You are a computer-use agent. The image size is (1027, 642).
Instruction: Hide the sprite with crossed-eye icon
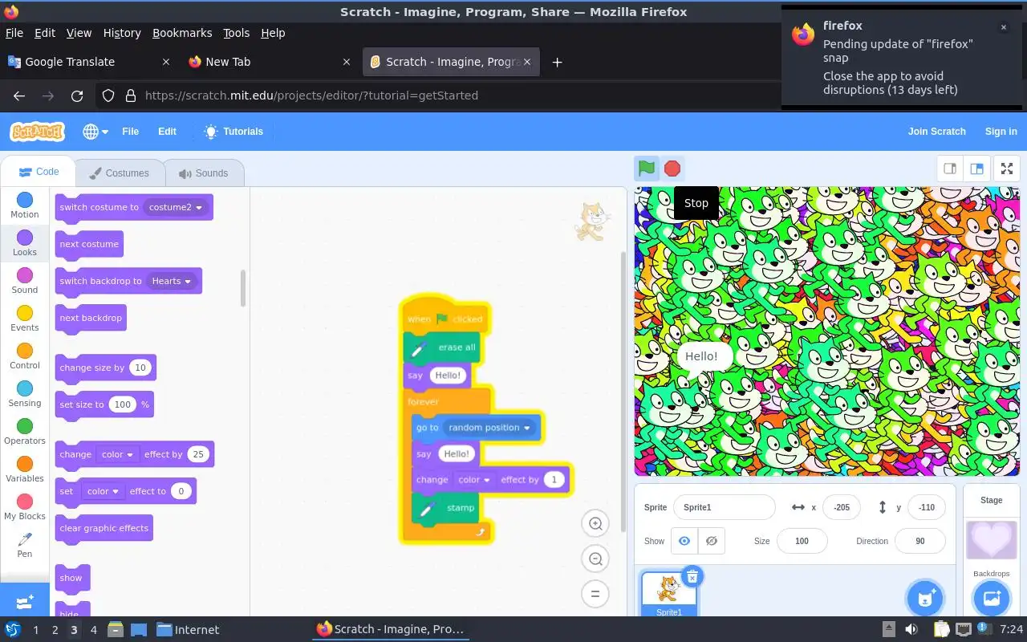pyautogui.click(x=712, y=541)
